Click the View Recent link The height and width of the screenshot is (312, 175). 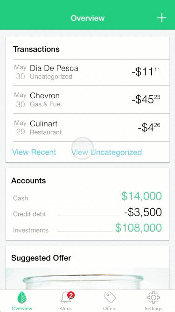(x=34, y=152)
